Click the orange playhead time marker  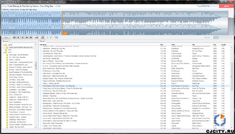point(65,33)
